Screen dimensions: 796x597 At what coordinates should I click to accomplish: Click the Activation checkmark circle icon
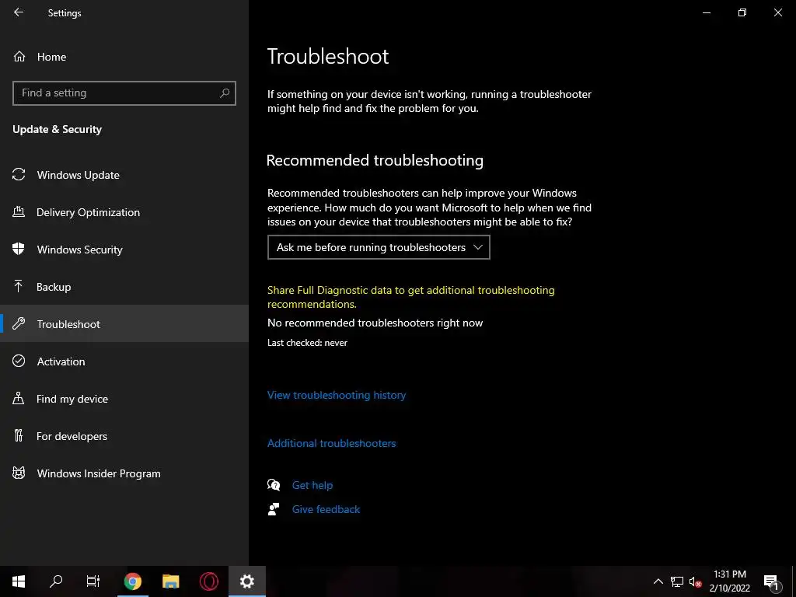[x=19, y=361]
